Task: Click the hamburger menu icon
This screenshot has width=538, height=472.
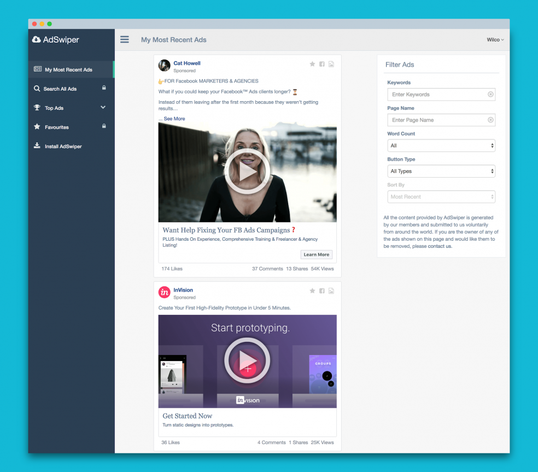Action: coord(125,39)
